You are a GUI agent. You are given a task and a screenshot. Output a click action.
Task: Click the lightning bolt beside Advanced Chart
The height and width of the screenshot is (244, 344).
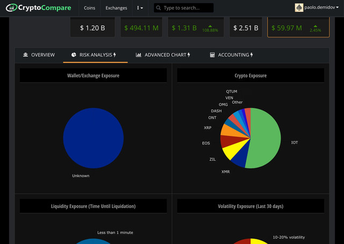coord(189,55)
